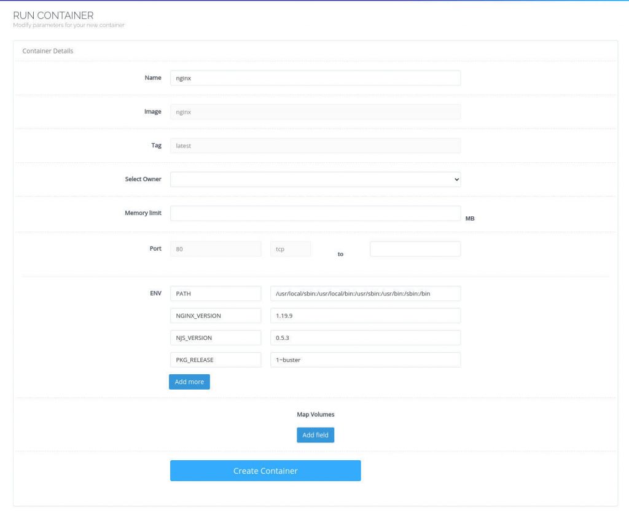The width and height of the screenshot is (629, 518).
Task: Click the Select Owner dropdown arrow
Action: [455, 179]
